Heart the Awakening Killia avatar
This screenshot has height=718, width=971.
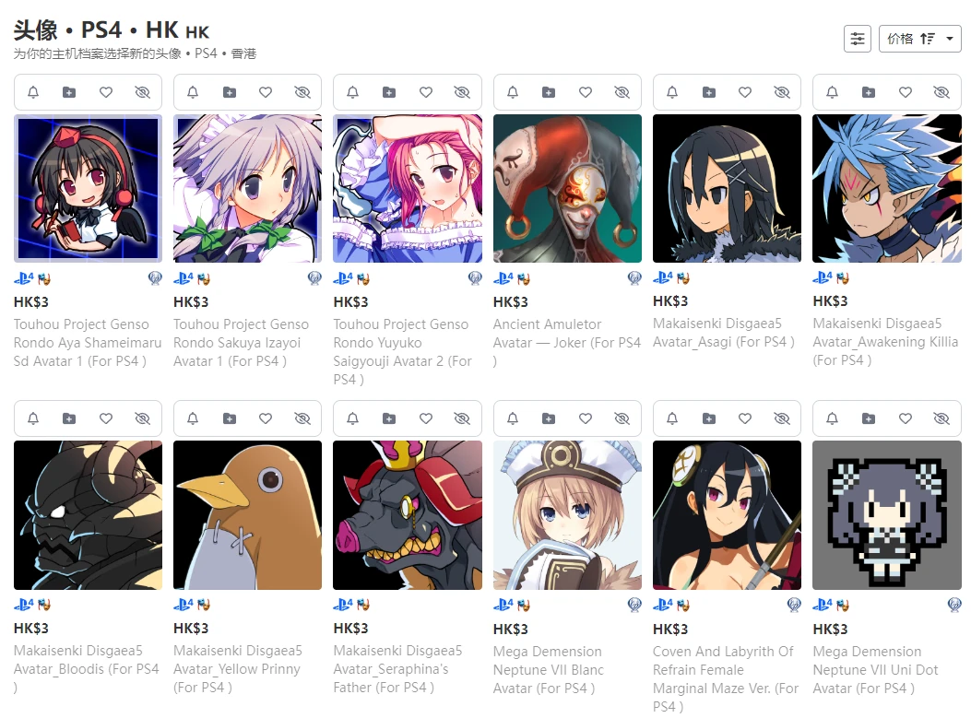[x=905, y=92]
